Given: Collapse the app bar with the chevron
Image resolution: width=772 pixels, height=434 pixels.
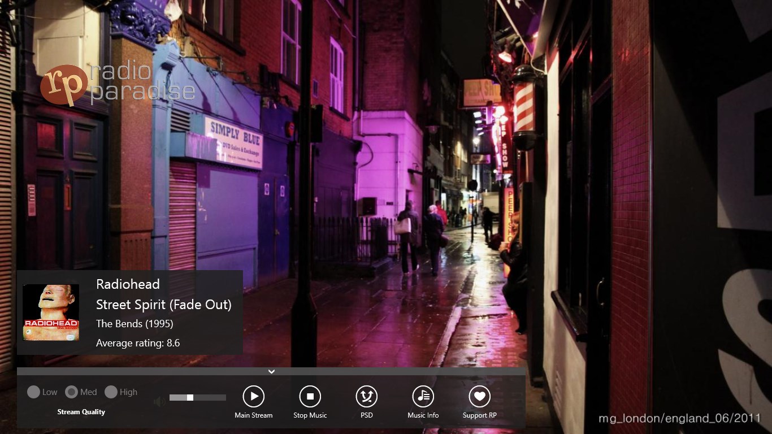Looking at the screenshot, I should pos(271,371).
